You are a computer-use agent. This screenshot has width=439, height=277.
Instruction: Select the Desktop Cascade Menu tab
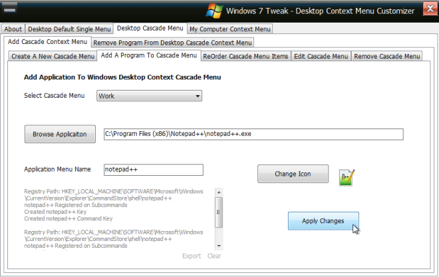point(150,28)
